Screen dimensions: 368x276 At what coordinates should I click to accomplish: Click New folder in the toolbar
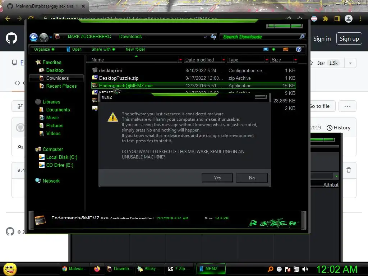135,49
